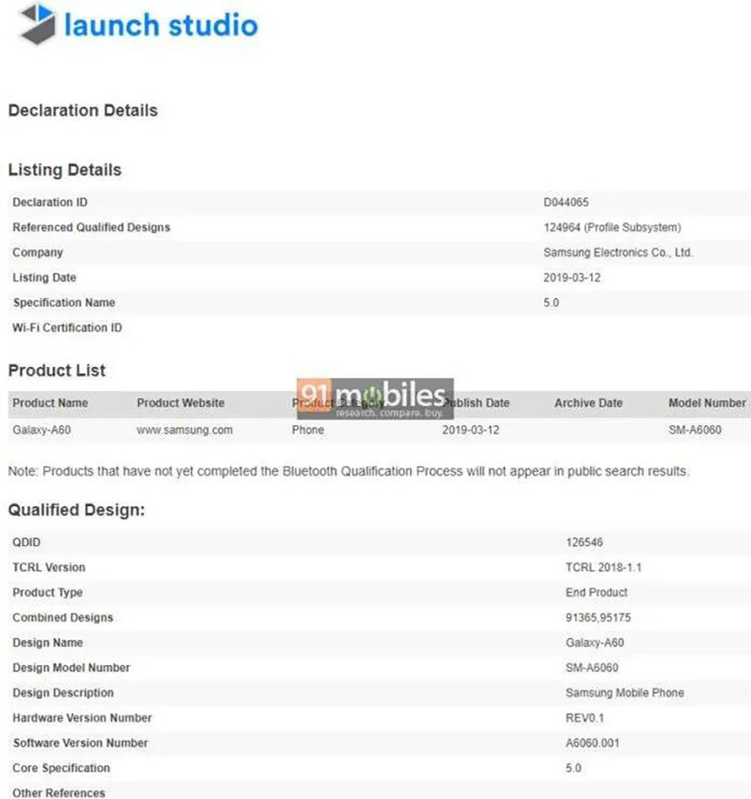The width and height of the screenshot is (751, 799).
Task: Select the QDID value 126546
Action: [x=584, y=542]
